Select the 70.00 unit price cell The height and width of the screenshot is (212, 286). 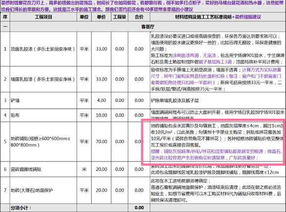pyautogui.click(x=101, y=142)
